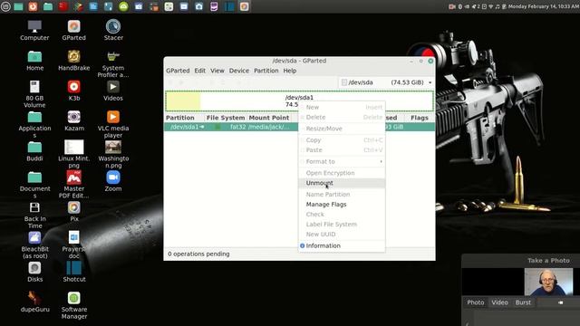Screen dimensions: 580x326
Task: Click the webcam preview thumbnail
Action: [548, 282]
